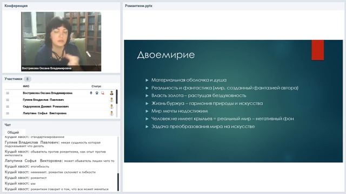This screenshot has width=346, height=194.
Task: Click the bullet Реальность и фантастика
Action: (x=225, y=88)
